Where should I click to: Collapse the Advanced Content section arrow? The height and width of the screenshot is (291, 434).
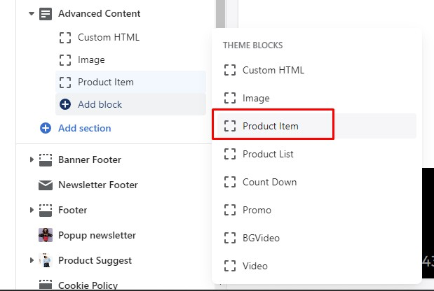[32, 13]
